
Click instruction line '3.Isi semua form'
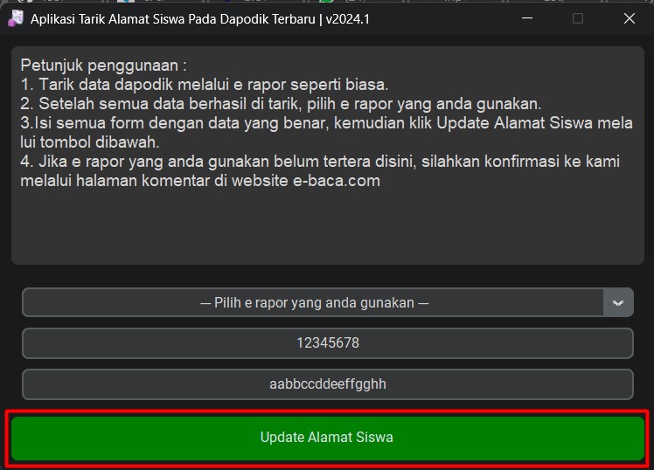point(327,133)
